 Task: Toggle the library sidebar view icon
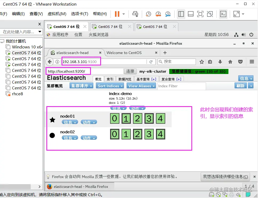(x=181, y=14)
